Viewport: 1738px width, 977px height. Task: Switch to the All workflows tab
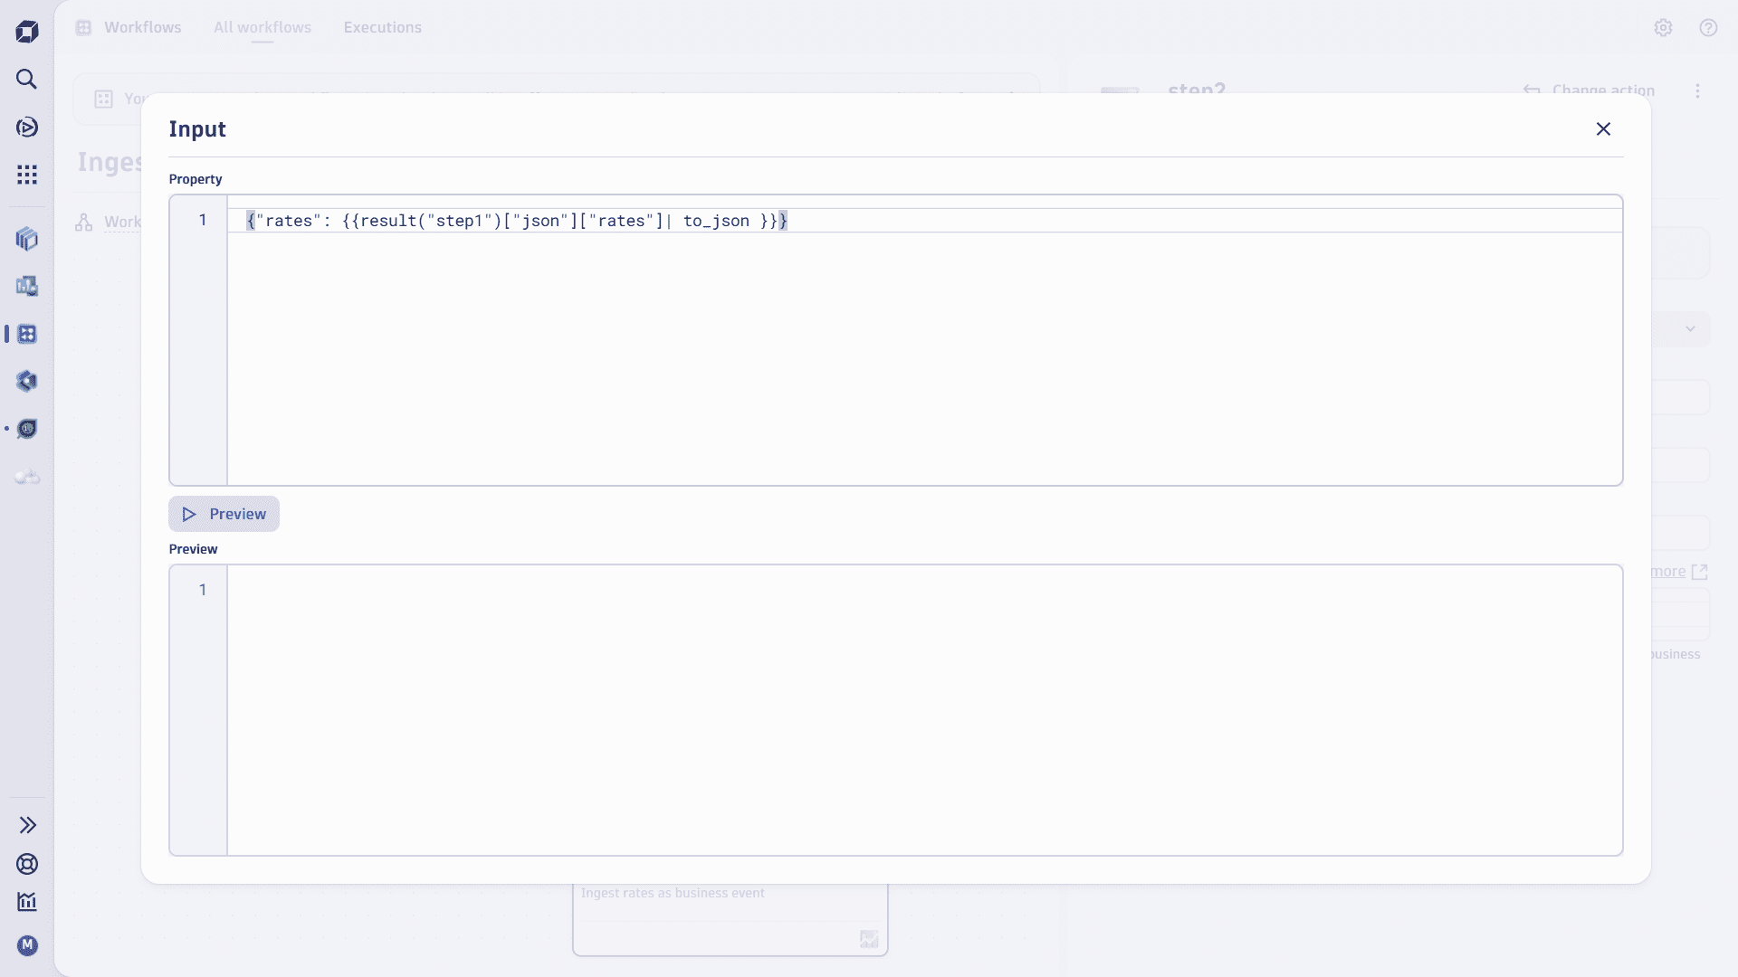coord(263,27)
